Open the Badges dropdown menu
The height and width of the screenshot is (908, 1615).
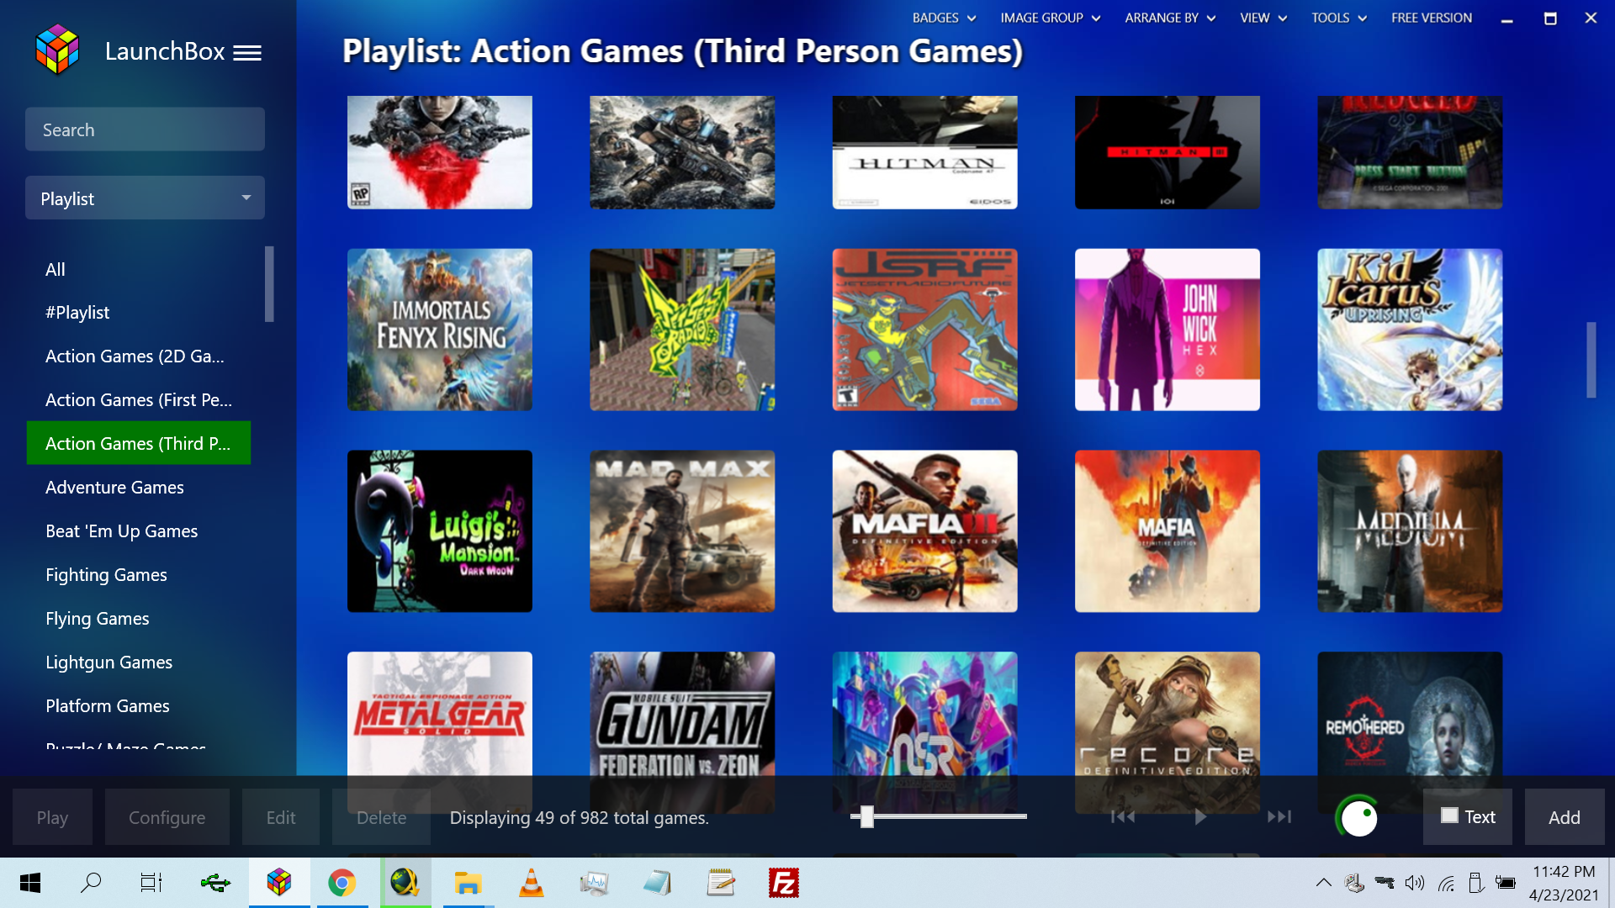pyautogui.click(x=944, y=18)
